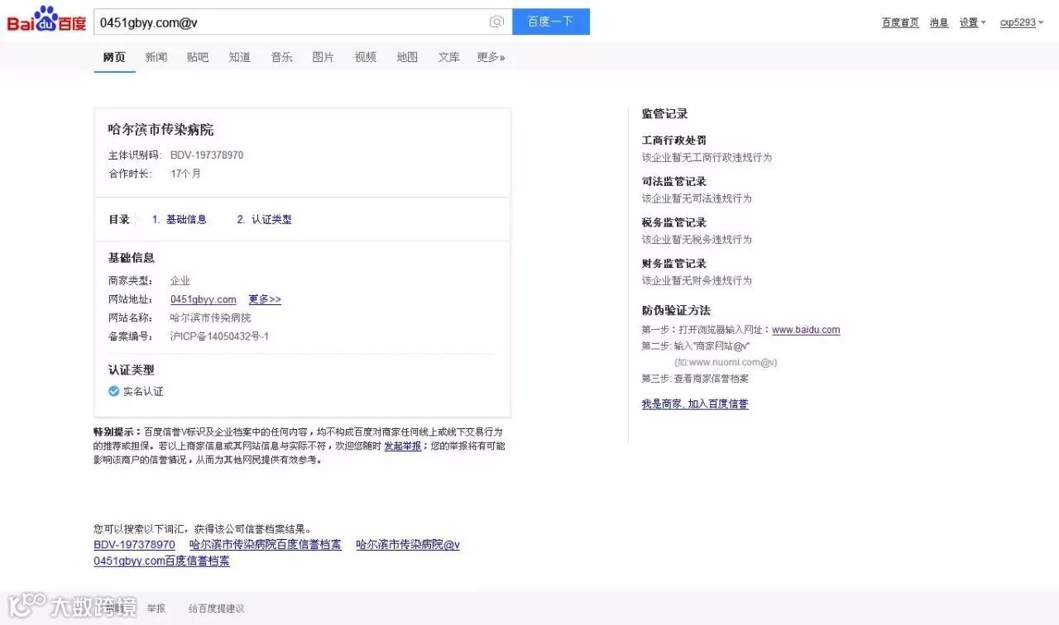Screen dimensions: 1059x625
Task: Click the Baidu logo
Action: [x=46, y=20]
